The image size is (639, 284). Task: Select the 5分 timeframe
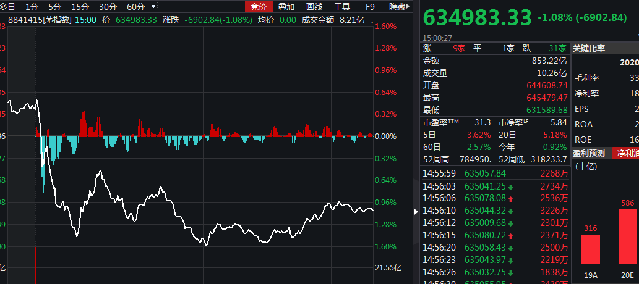click(x=54, y=7)
